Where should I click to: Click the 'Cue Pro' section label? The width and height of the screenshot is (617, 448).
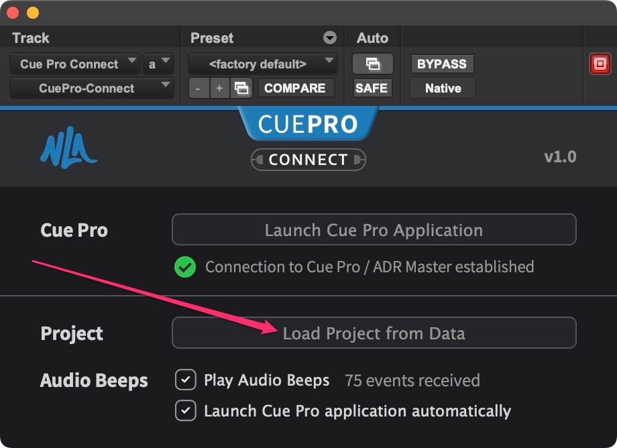coord(74,230)
